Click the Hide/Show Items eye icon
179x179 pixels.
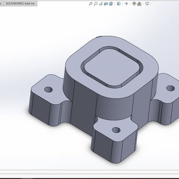coord(126,4)
